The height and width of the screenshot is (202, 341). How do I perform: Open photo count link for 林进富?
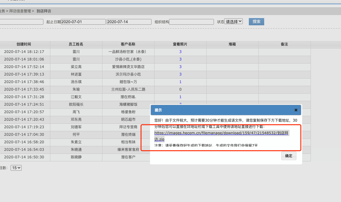click(x=180, y=74)
